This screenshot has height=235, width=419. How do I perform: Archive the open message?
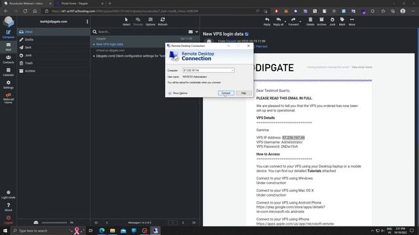321,22
